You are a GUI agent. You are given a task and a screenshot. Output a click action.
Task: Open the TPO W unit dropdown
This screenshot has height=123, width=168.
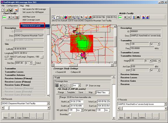158,44
